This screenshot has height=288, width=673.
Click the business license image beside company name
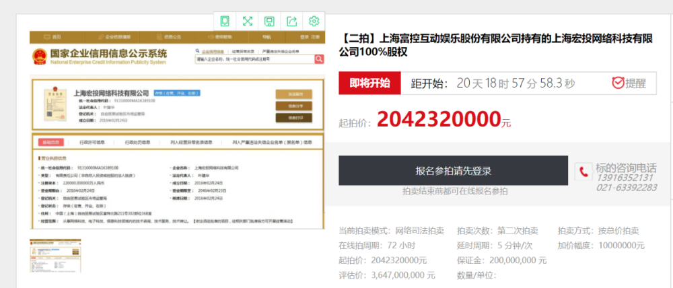click(x=55, y=104)
